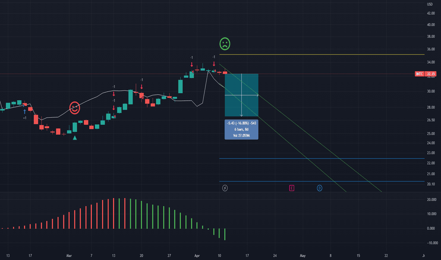Click the -5.43 (-16.80%) -543 text
441x260 pixels.
tap(241, 123)
